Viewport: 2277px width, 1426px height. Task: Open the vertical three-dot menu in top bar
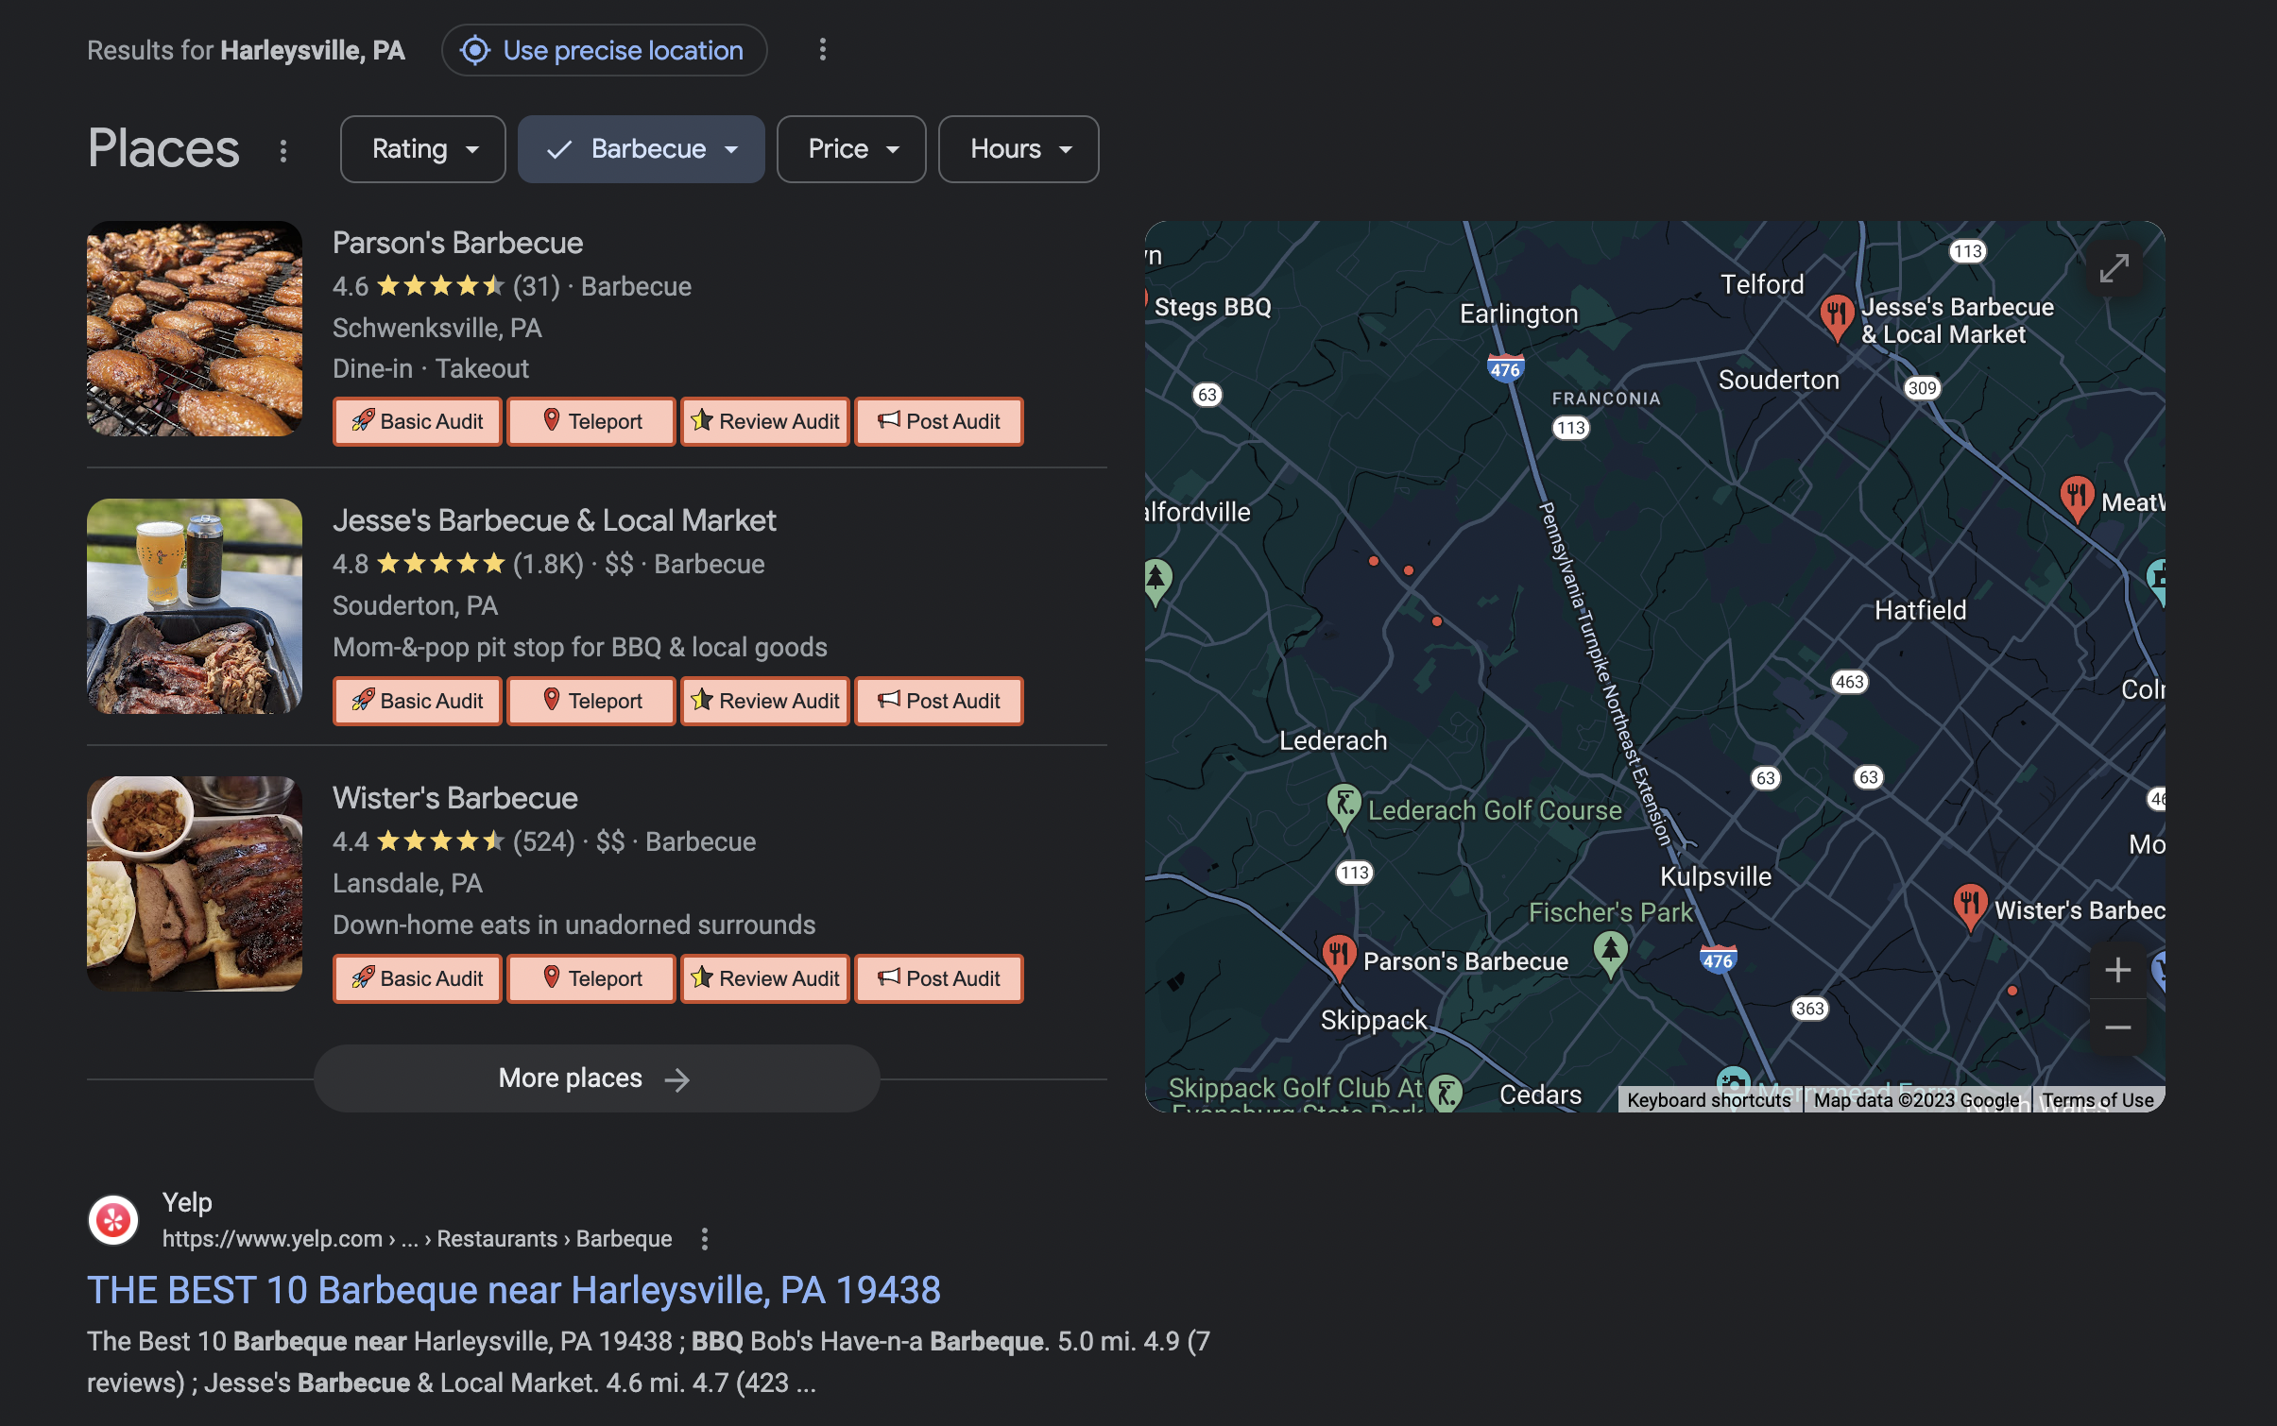(x=821, y=47)
